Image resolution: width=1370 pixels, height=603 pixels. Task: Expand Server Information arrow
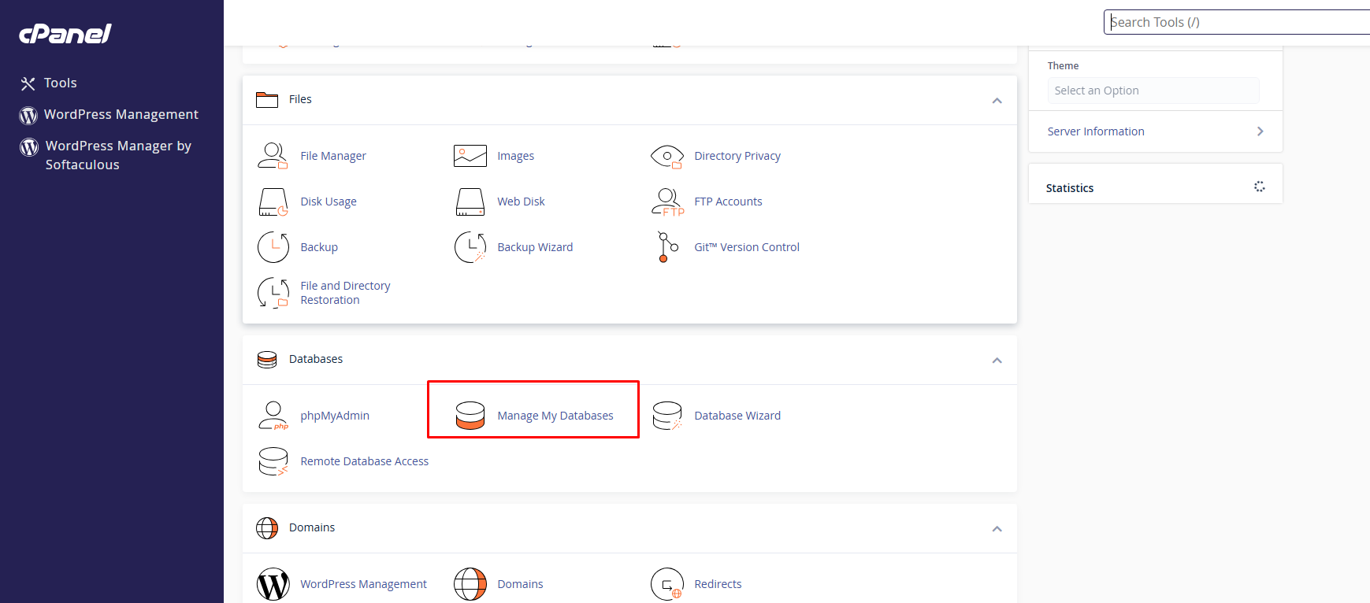pyautogui.click(x=1260, y=131)
